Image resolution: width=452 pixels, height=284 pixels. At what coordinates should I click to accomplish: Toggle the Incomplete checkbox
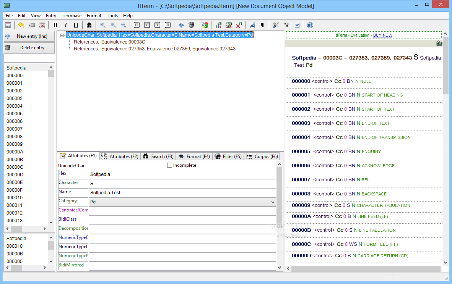click(169, 165)
